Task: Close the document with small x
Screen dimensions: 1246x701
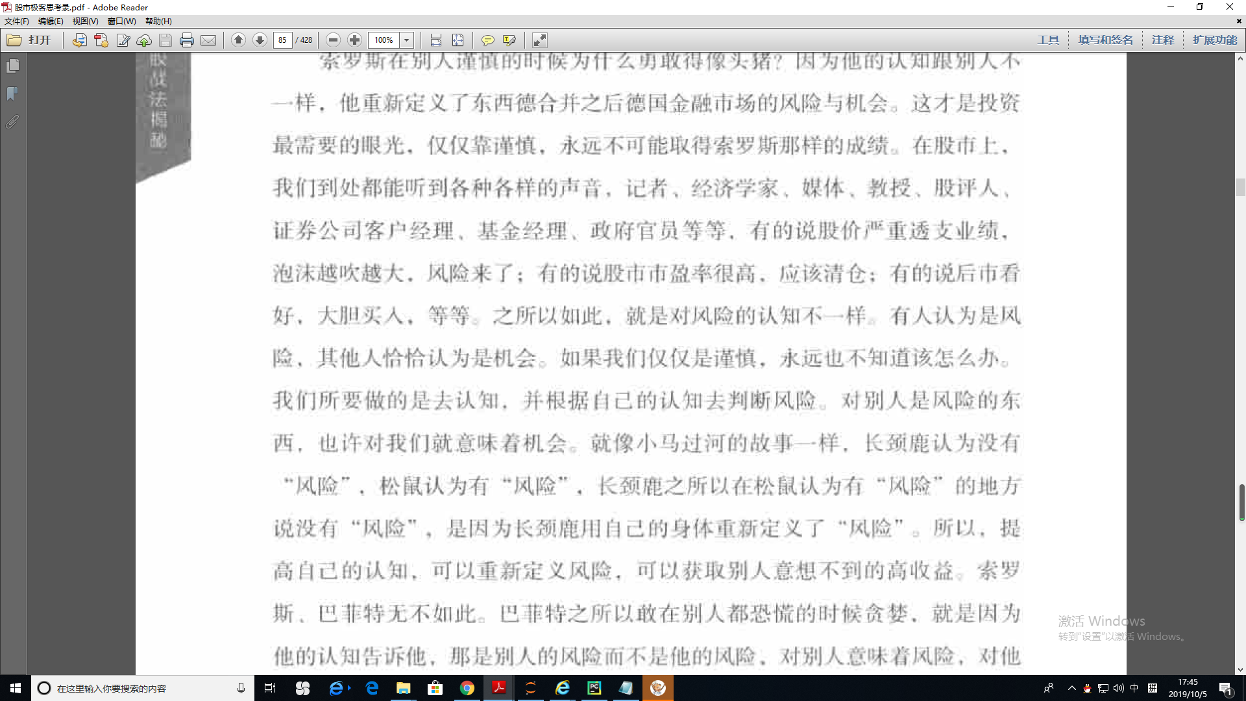Action: tap(1239, 21)
